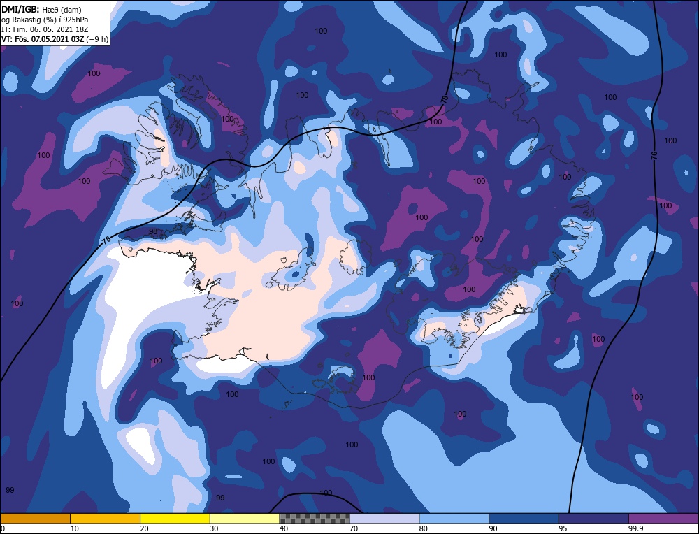Click the '20' legend tick label
Image resolution: width=699 pixels, height=534 pixels.
pos(144,528)
